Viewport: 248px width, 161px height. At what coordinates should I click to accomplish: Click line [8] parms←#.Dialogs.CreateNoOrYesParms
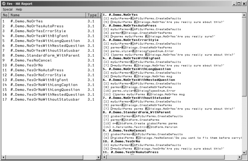click(x=138, y=87)
